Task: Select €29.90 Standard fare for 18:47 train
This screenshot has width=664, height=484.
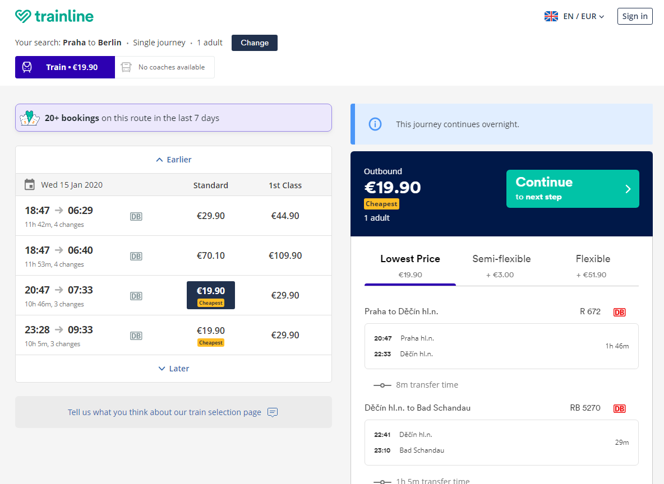Action: 210,216
